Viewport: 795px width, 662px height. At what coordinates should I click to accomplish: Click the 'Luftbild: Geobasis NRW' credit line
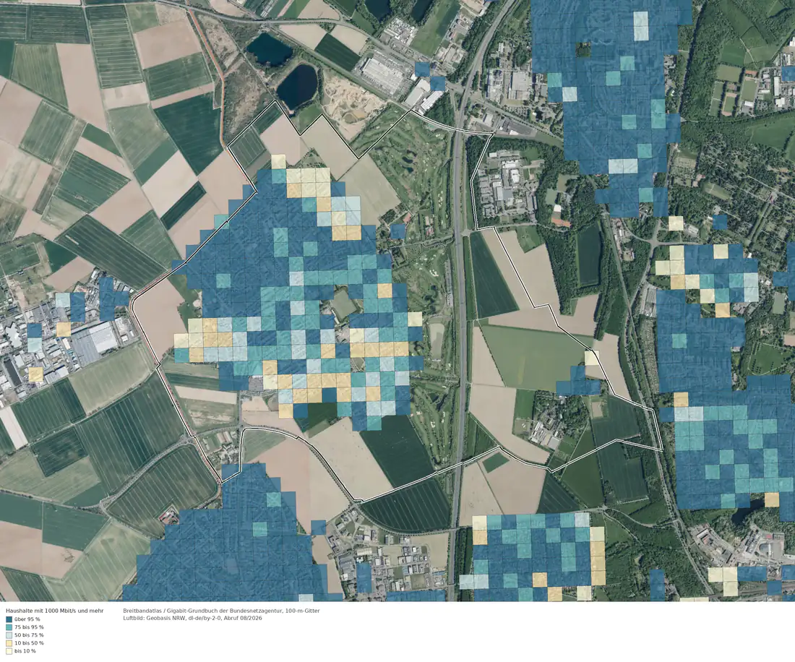click(x=193, y=619)
